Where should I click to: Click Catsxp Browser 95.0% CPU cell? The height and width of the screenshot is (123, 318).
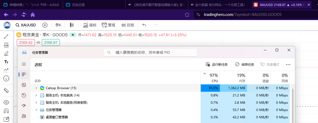(210, 88)
